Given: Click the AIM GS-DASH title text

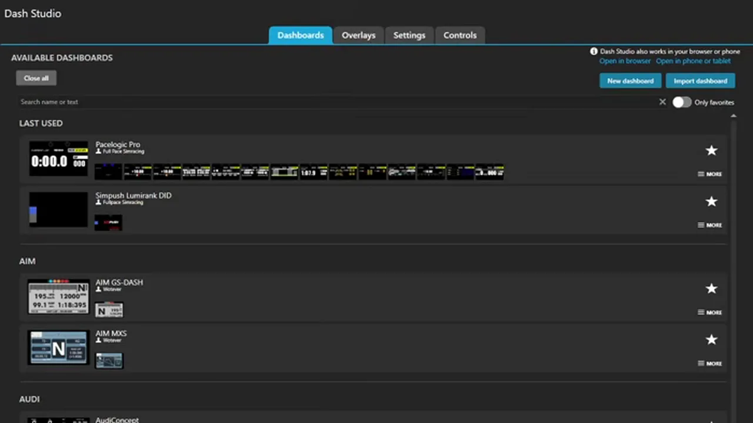Looking at the screenshot, I should 119,283.
